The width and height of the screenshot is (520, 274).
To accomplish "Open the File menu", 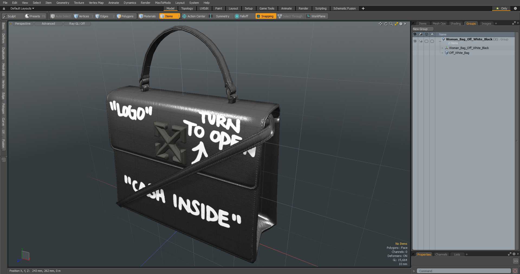I will 5,3.
